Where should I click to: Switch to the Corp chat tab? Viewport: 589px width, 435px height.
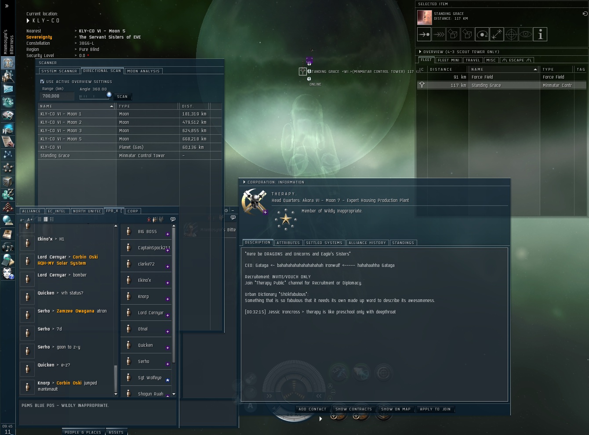(x=133, y=211)
